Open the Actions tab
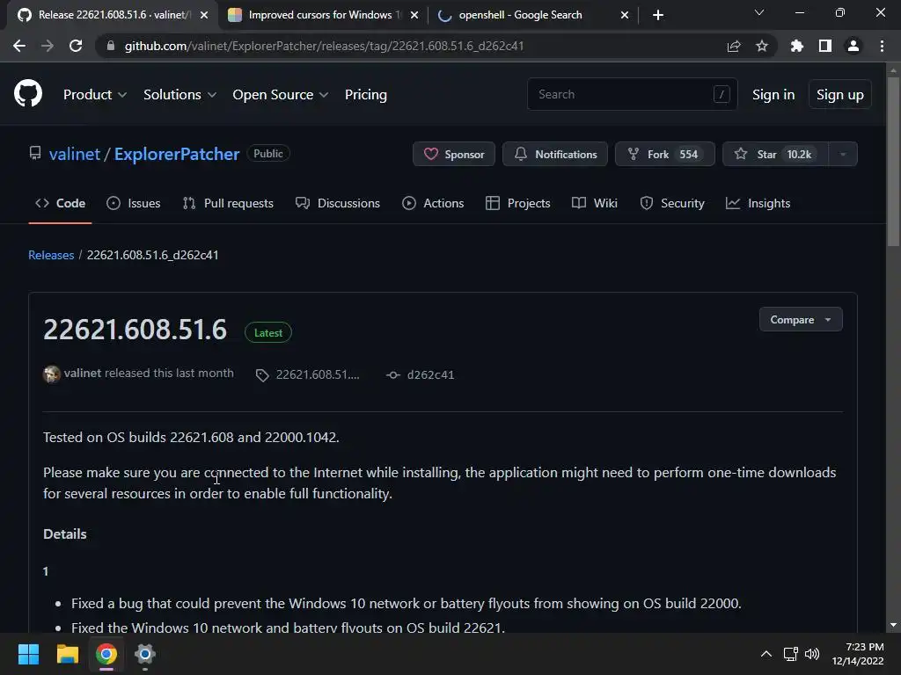The height and width of the screenshot is (675, 901). tap(433, 203)
